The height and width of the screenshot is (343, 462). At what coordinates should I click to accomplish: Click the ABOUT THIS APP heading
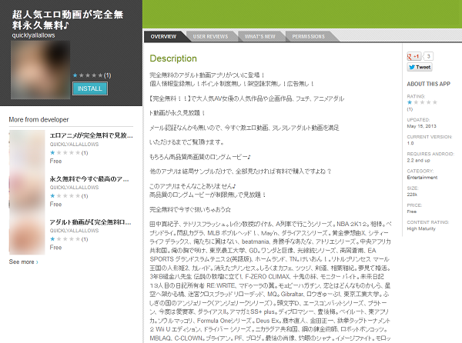pyautogui.click(x=428, y=84)
